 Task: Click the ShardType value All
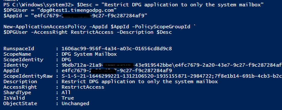coord(66,93)
